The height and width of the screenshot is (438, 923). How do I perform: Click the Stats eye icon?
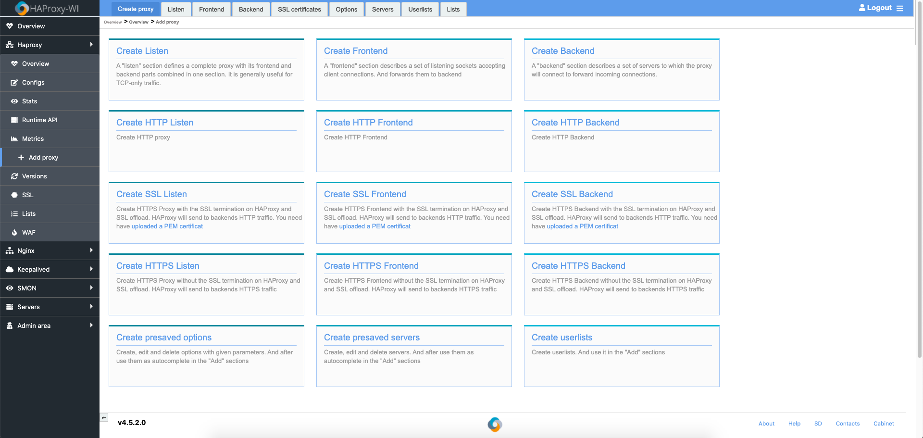click(x=14, y=101)
